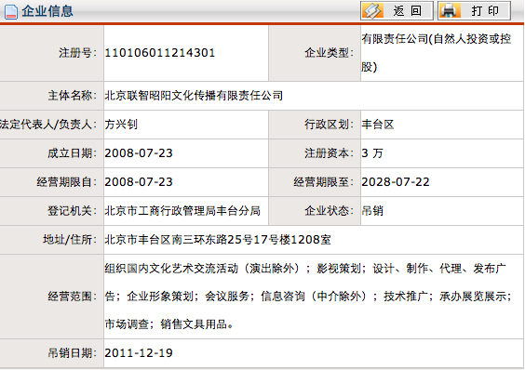The height and width of the screenshot is (370, 525).
Task: Click the 企业类型 label
Action: coord(330,53)
